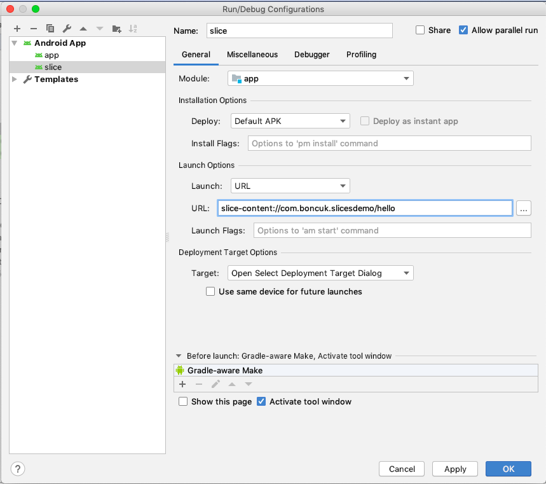Click the URL input field
This screenshot has width=546, height=484.
(365, 208)
